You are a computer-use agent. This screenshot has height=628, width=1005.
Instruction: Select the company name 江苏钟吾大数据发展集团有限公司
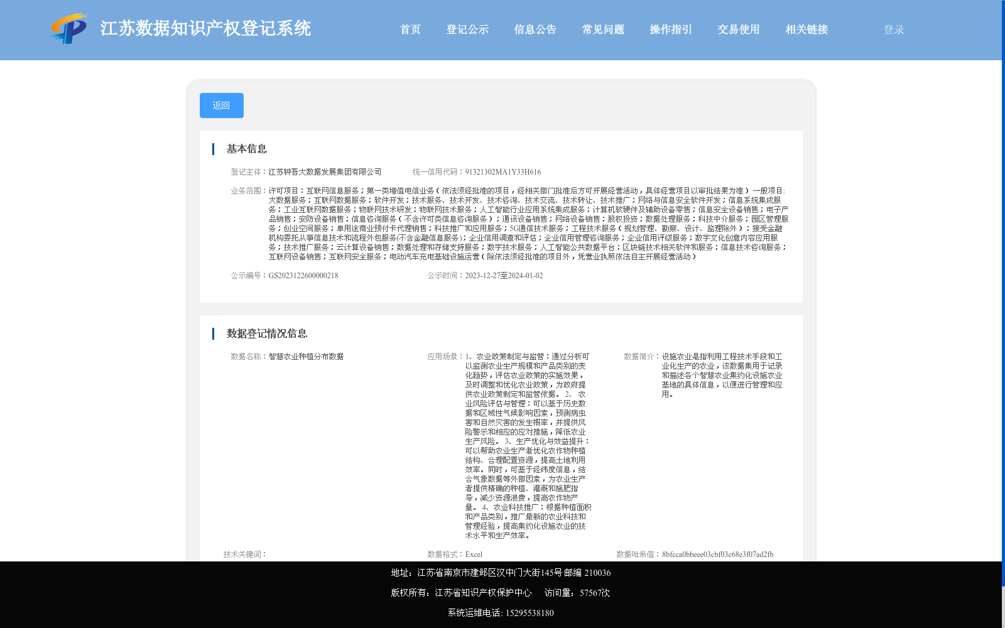tap(325, 172)
